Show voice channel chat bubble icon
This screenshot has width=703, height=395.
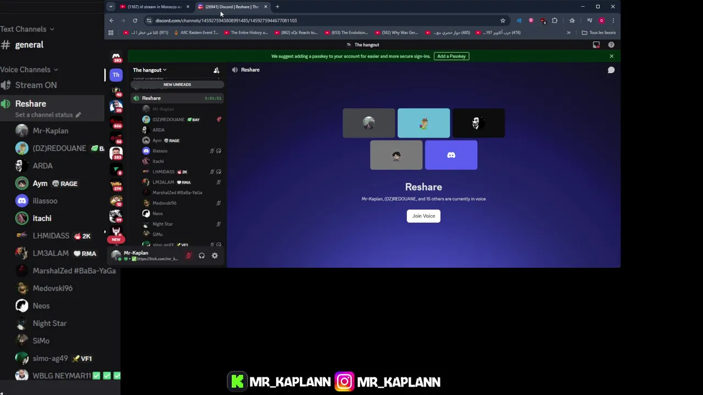pos(611,70)
